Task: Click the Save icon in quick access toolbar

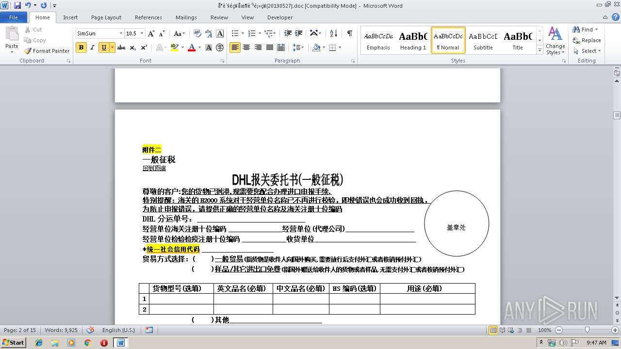Action: coord(17,5)
